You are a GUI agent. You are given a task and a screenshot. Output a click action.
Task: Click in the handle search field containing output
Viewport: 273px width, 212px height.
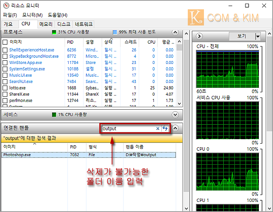(x=128, y=129)
